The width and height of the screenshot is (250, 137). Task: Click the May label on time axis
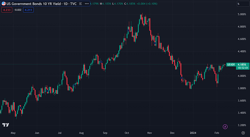click(13, 133)
